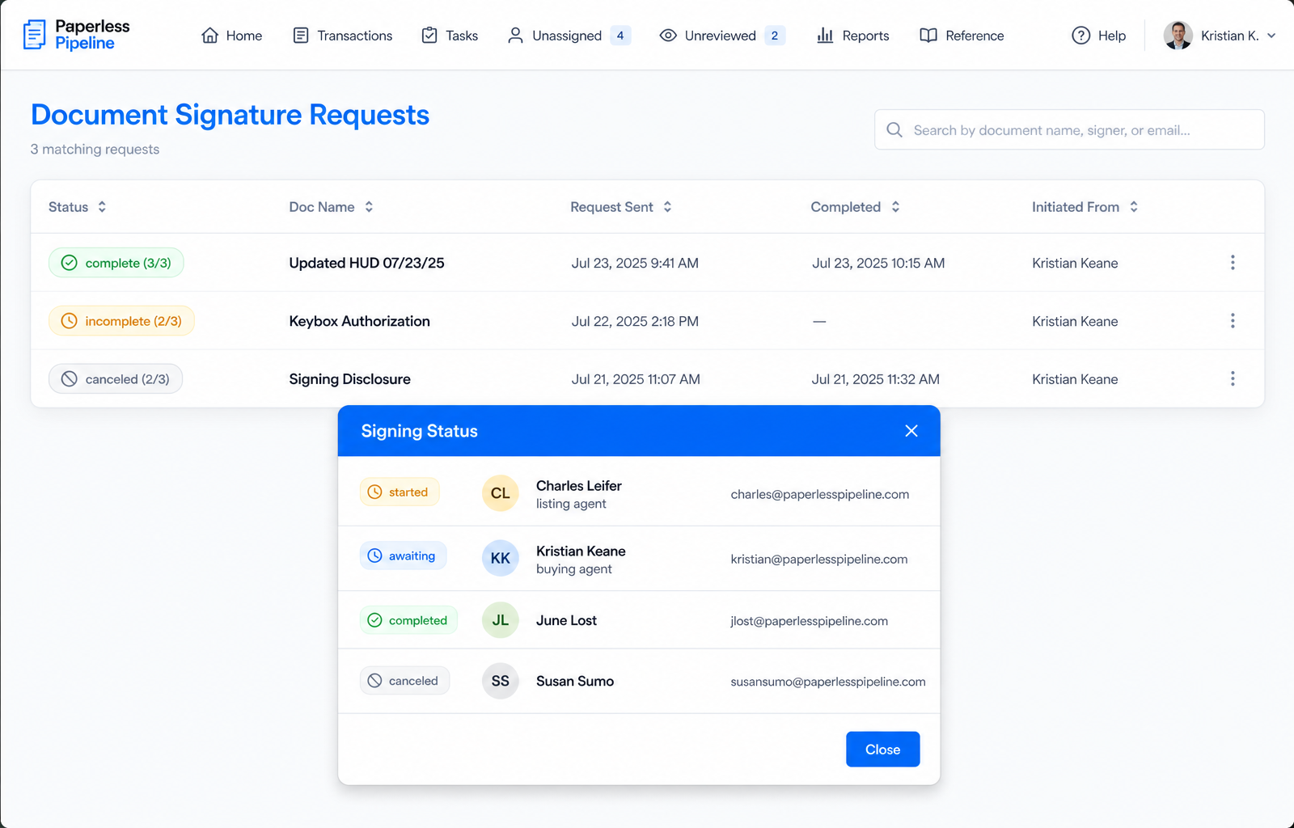The image size is (1294, 828).
Task: Click the Susan Sumo signer name
Action: (575, 681)
